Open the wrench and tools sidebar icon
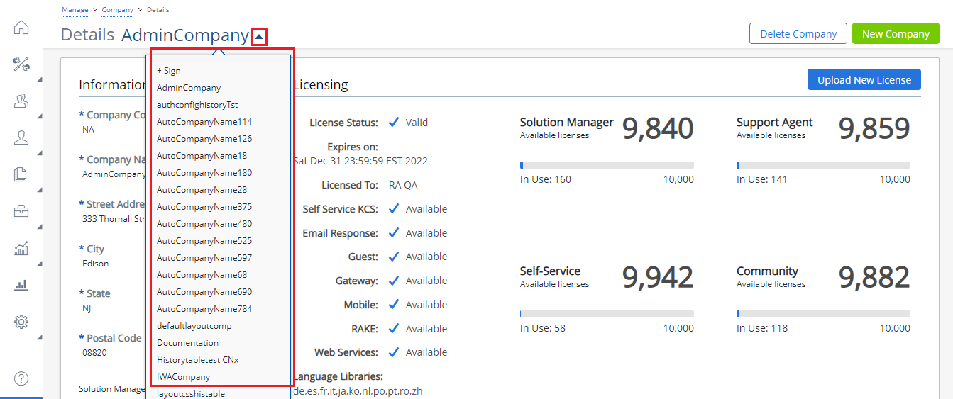This screenshot has width=953, height=399. point(21,64)
